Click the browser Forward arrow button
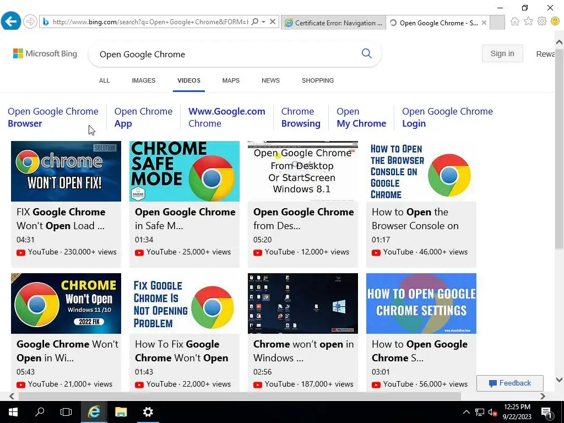The image size is (564, 423). click(30, 22)
